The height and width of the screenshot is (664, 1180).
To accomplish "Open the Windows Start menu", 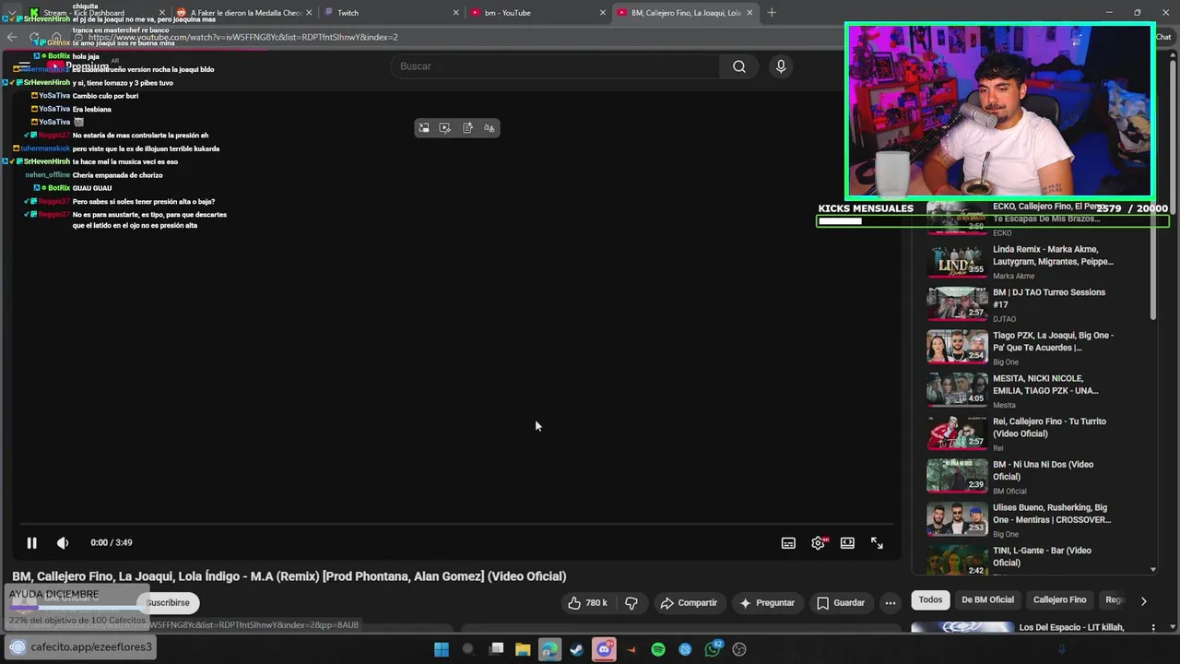I will (442, 649).
